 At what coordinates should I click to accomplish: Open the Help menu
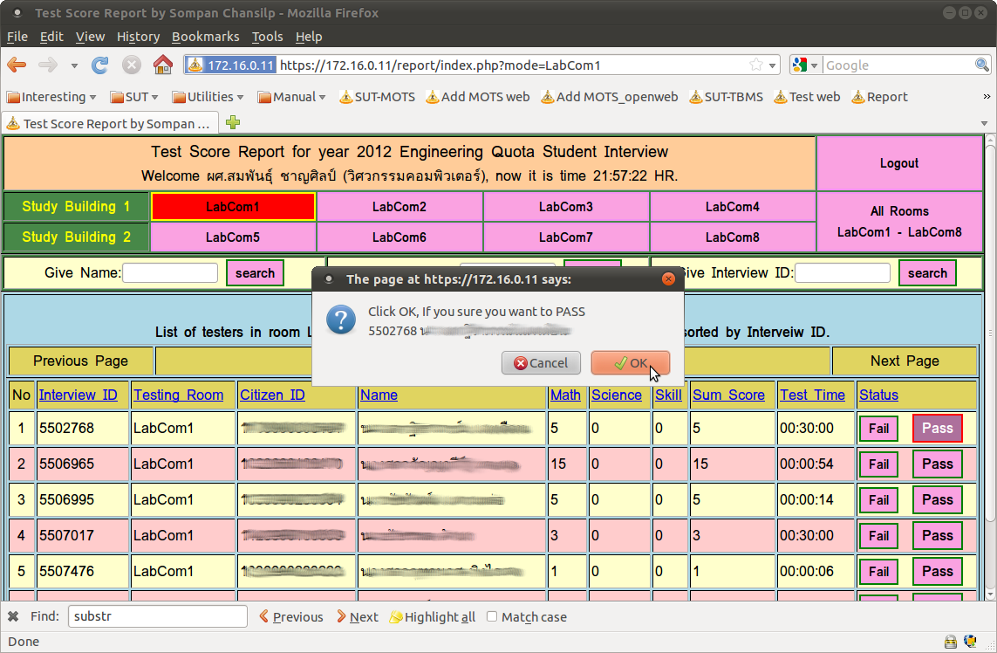309,37
